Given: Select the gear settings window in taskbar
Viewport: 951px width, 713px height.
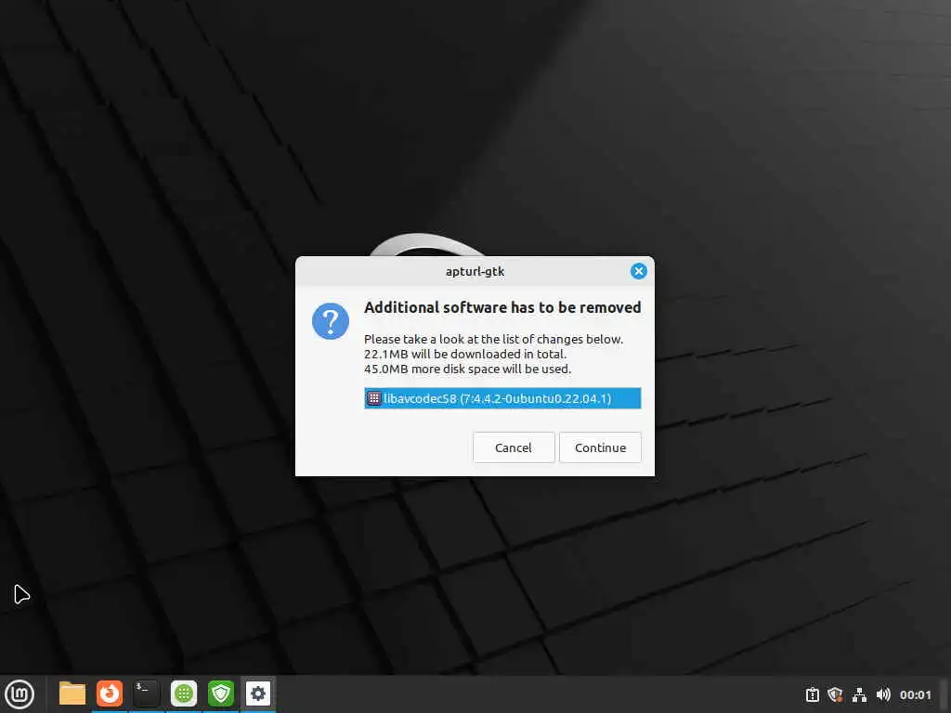Looking at the screenshot, I should tap(258, 694).
